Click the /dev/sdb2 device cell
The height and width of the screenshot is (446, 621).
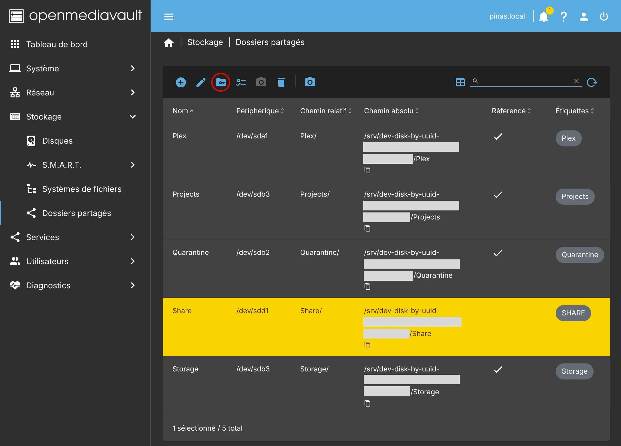[x=253, y=252]
